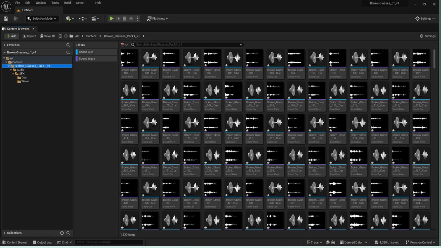Click Save All in Content Browser
This screenshot has width=441, height=248.
click(x=47, y=36)
